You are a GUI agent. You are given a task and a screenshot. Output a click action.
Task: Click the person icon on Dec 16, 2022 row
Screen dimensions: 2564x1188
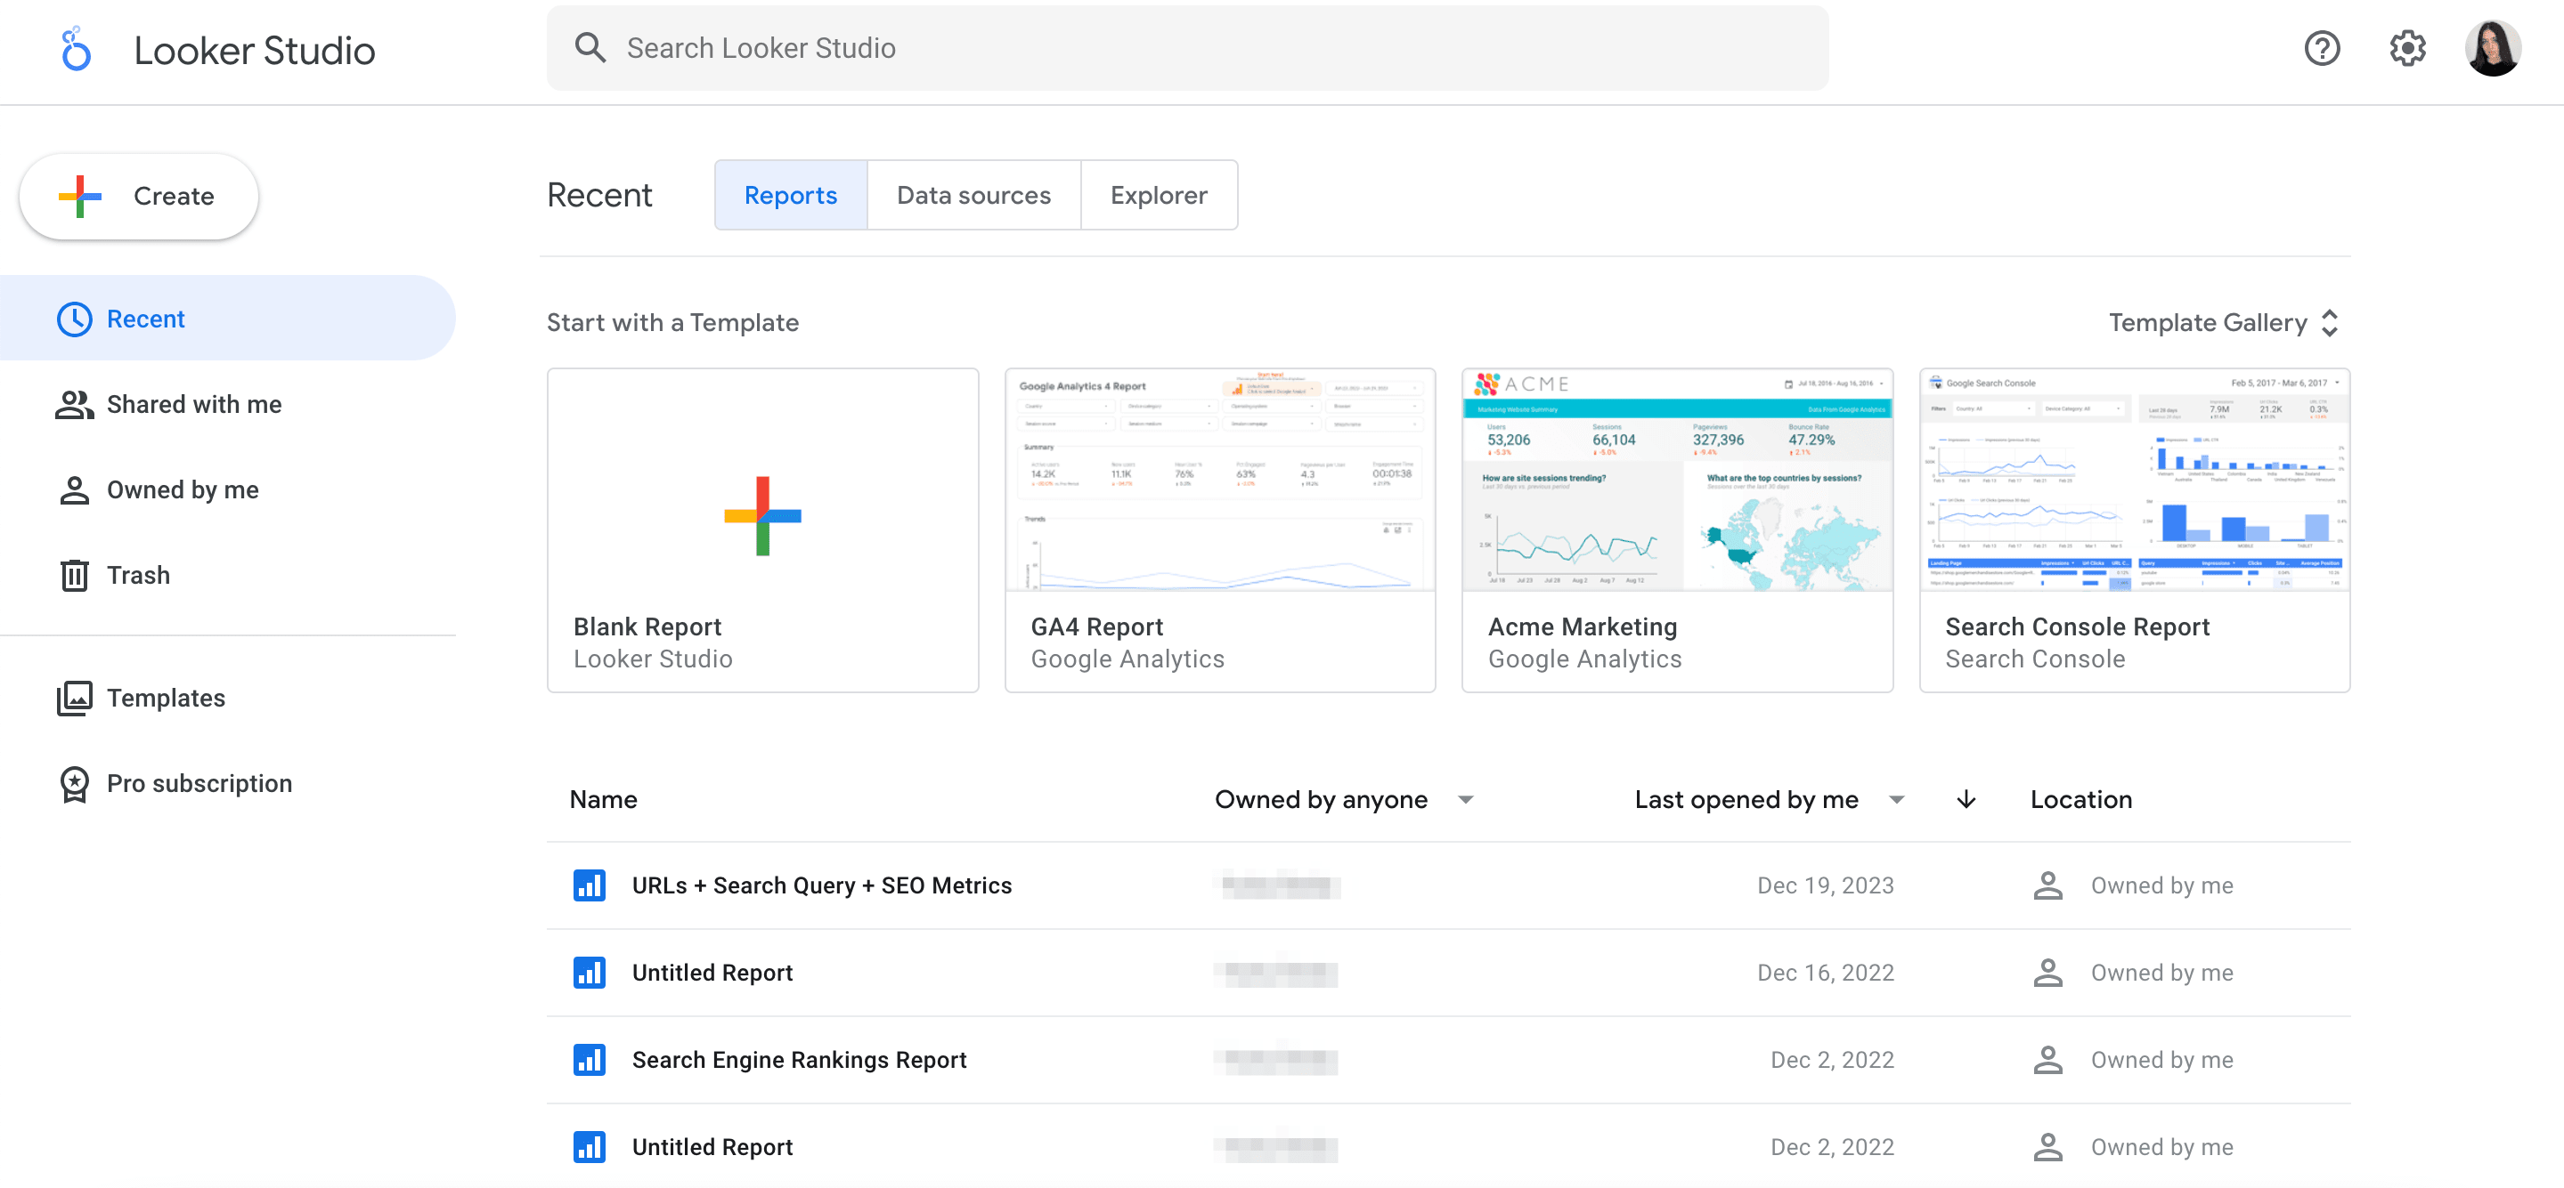[2047, 972]
